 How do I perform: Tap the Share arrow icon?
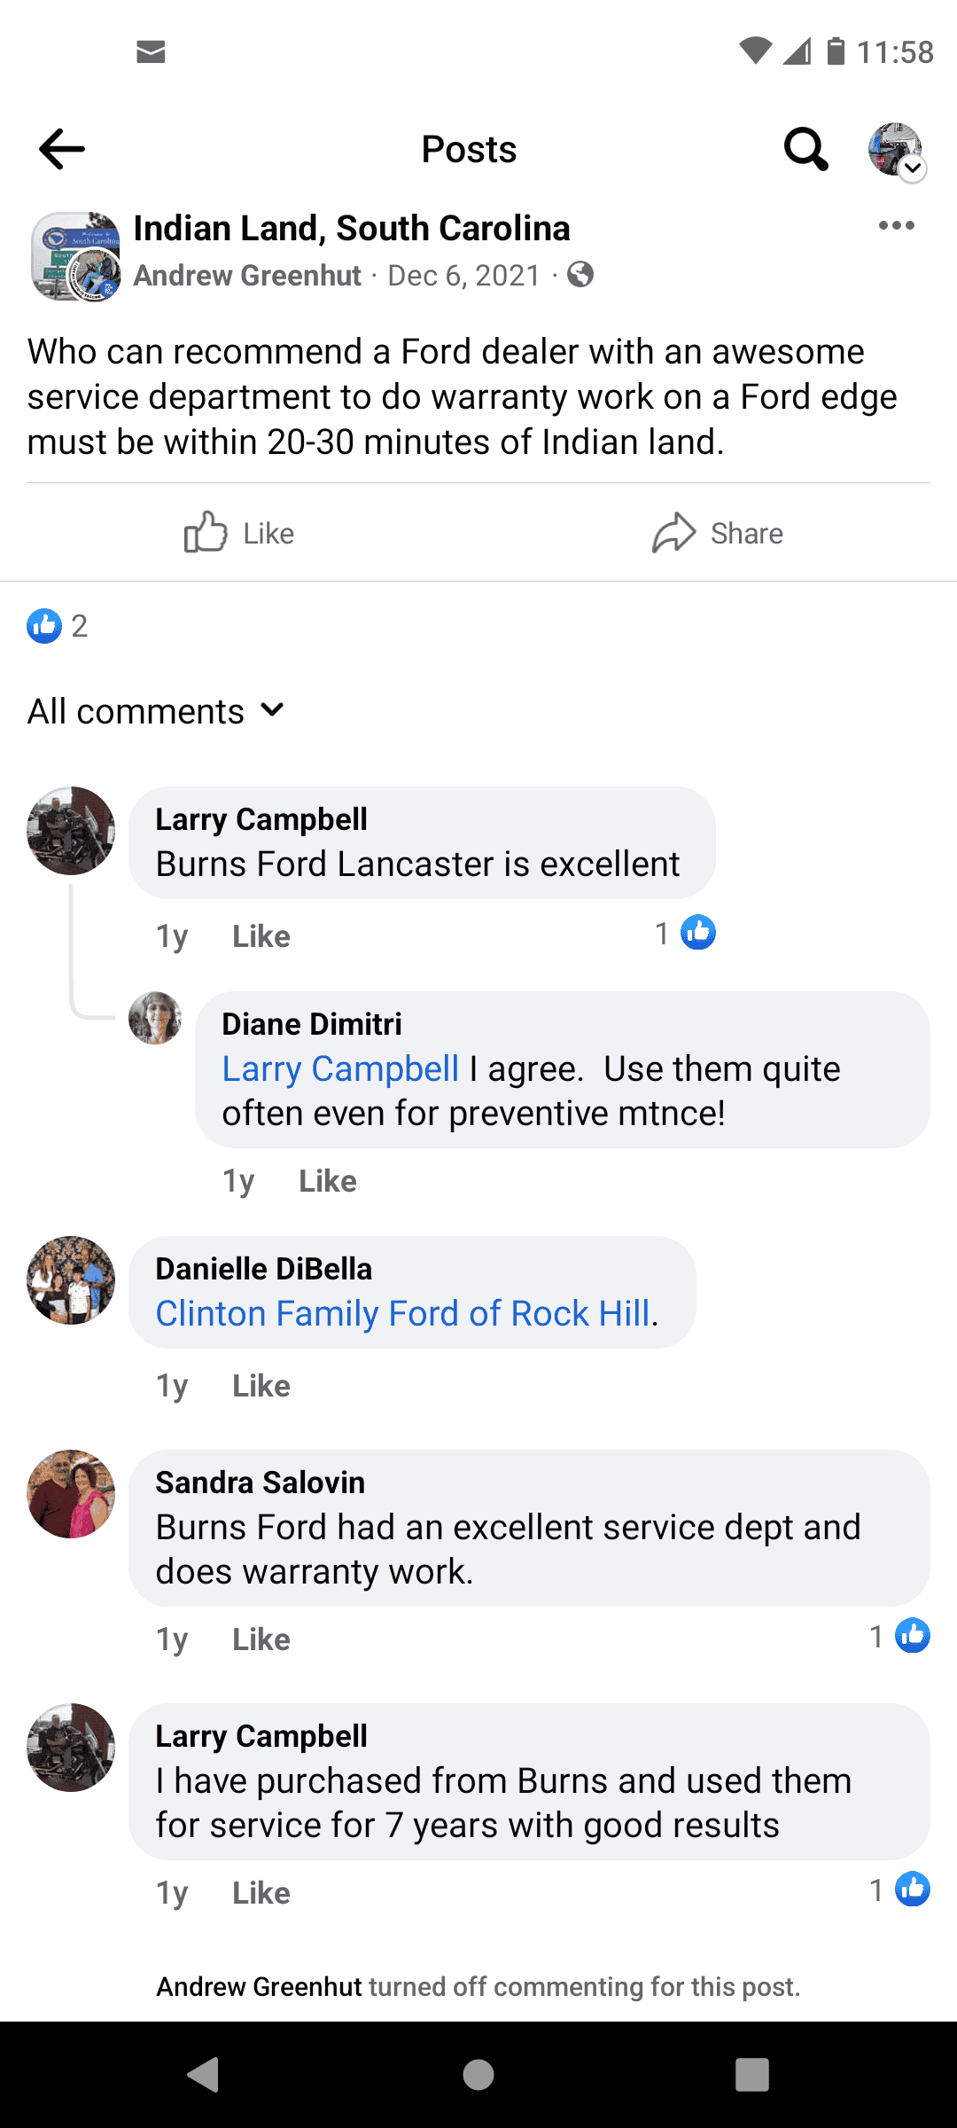(x=673, y=533)
